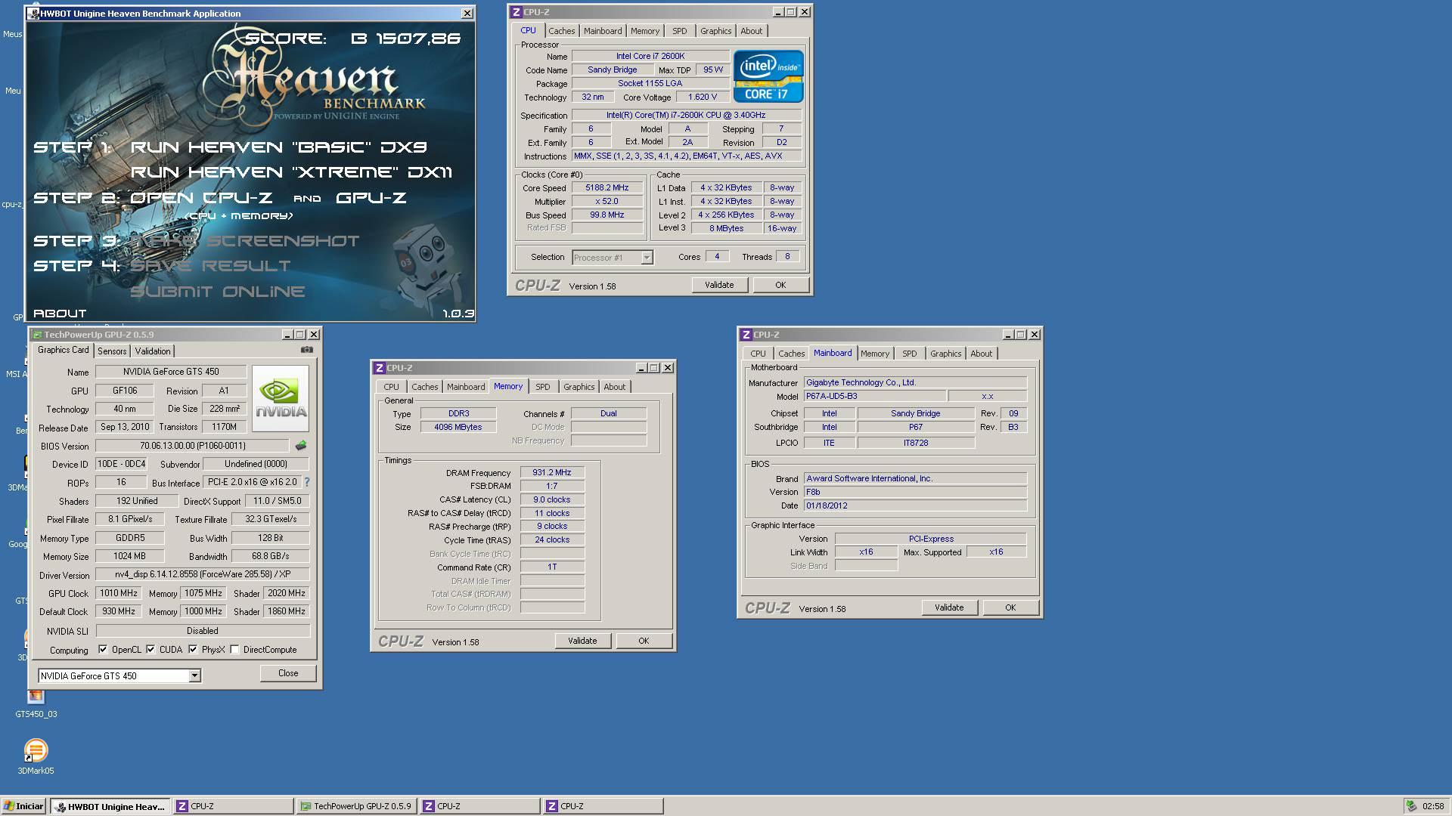Open the GeForce GTS 450 card dropdown
This screenshot has height=816, width=1452.
194,676
